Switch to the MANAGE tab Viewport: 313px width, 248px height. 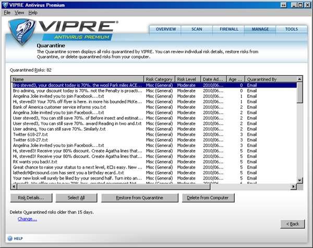(x=260, y=29)
